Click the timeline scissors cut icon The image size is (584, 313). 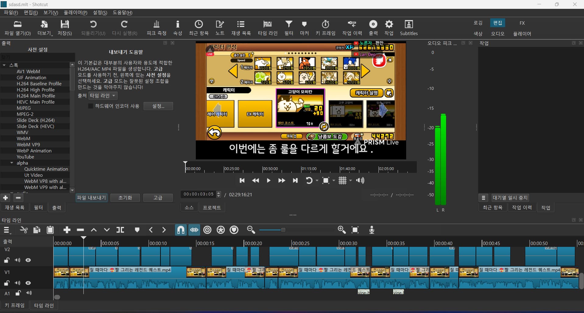point(23,230)
